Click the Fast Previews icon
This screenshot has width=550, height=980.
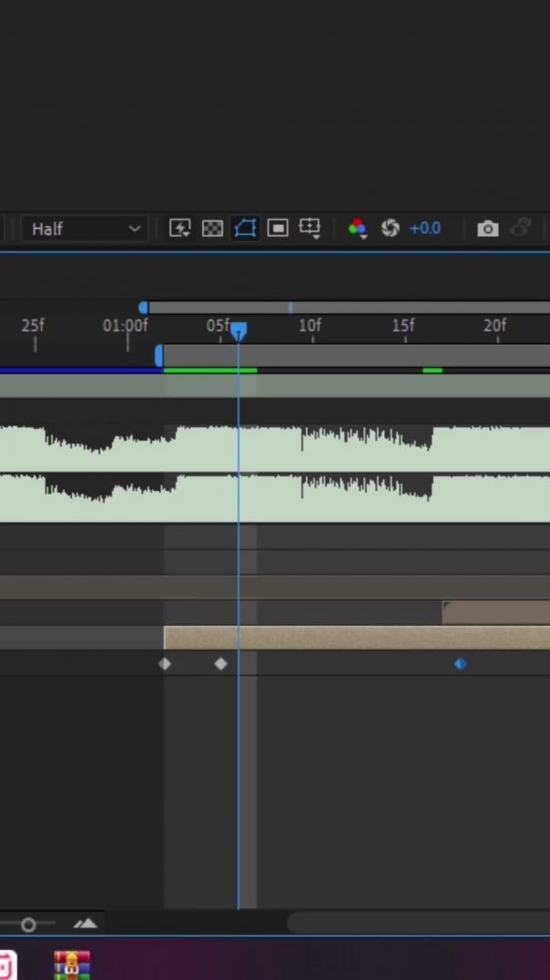179,229
